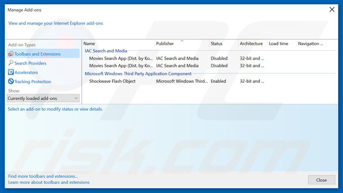Open the Accelerators add-on type
Viewport: 343px width, 193px height.
click(x=26, y=72)
